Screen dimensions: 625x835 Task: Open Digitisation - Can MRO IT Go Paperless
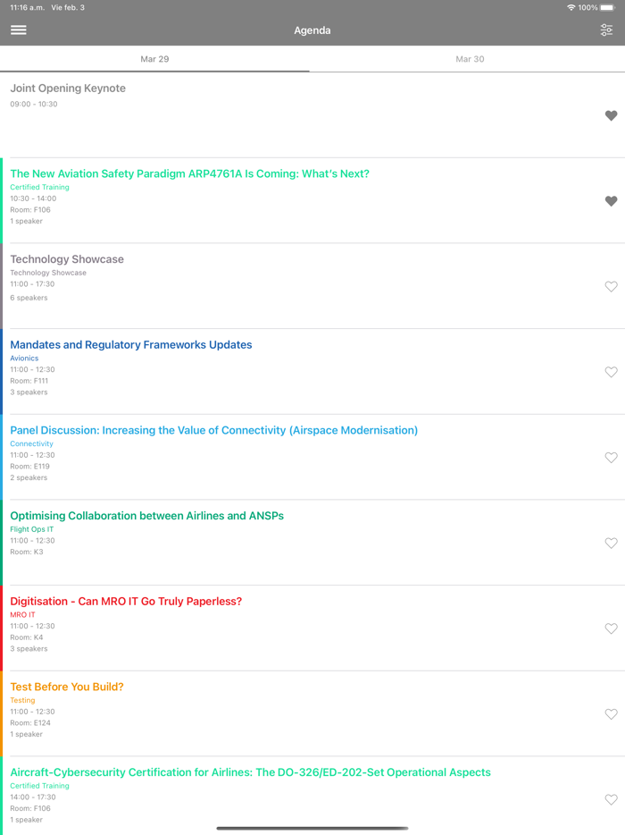tap(126, 602)
